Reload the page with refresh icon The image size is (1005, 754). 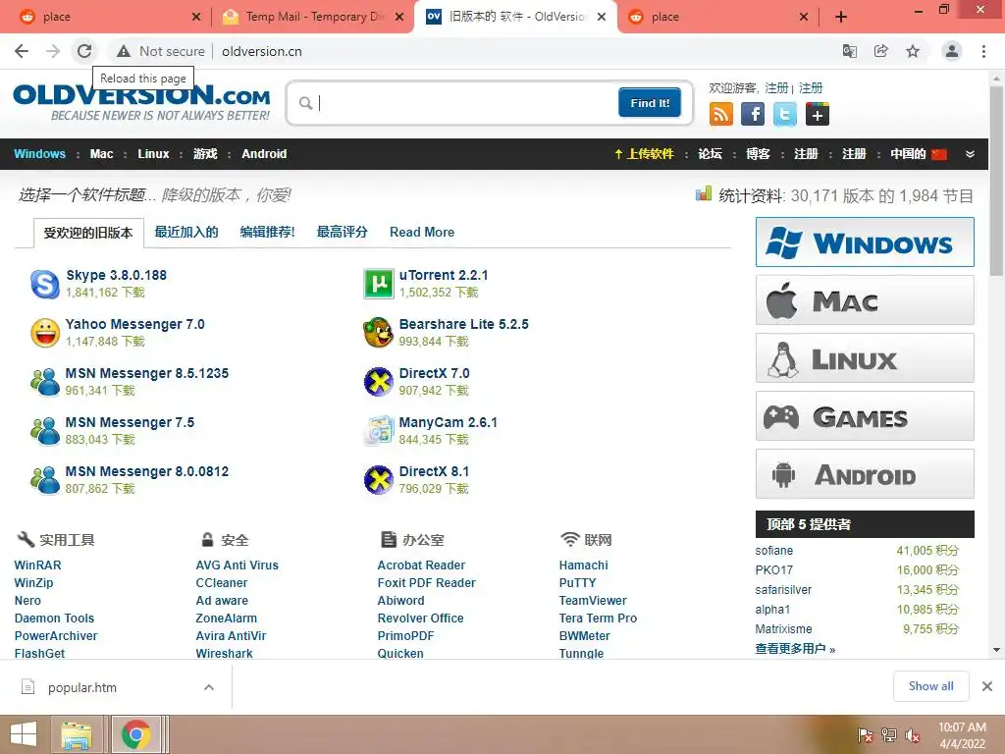point(84,51)
